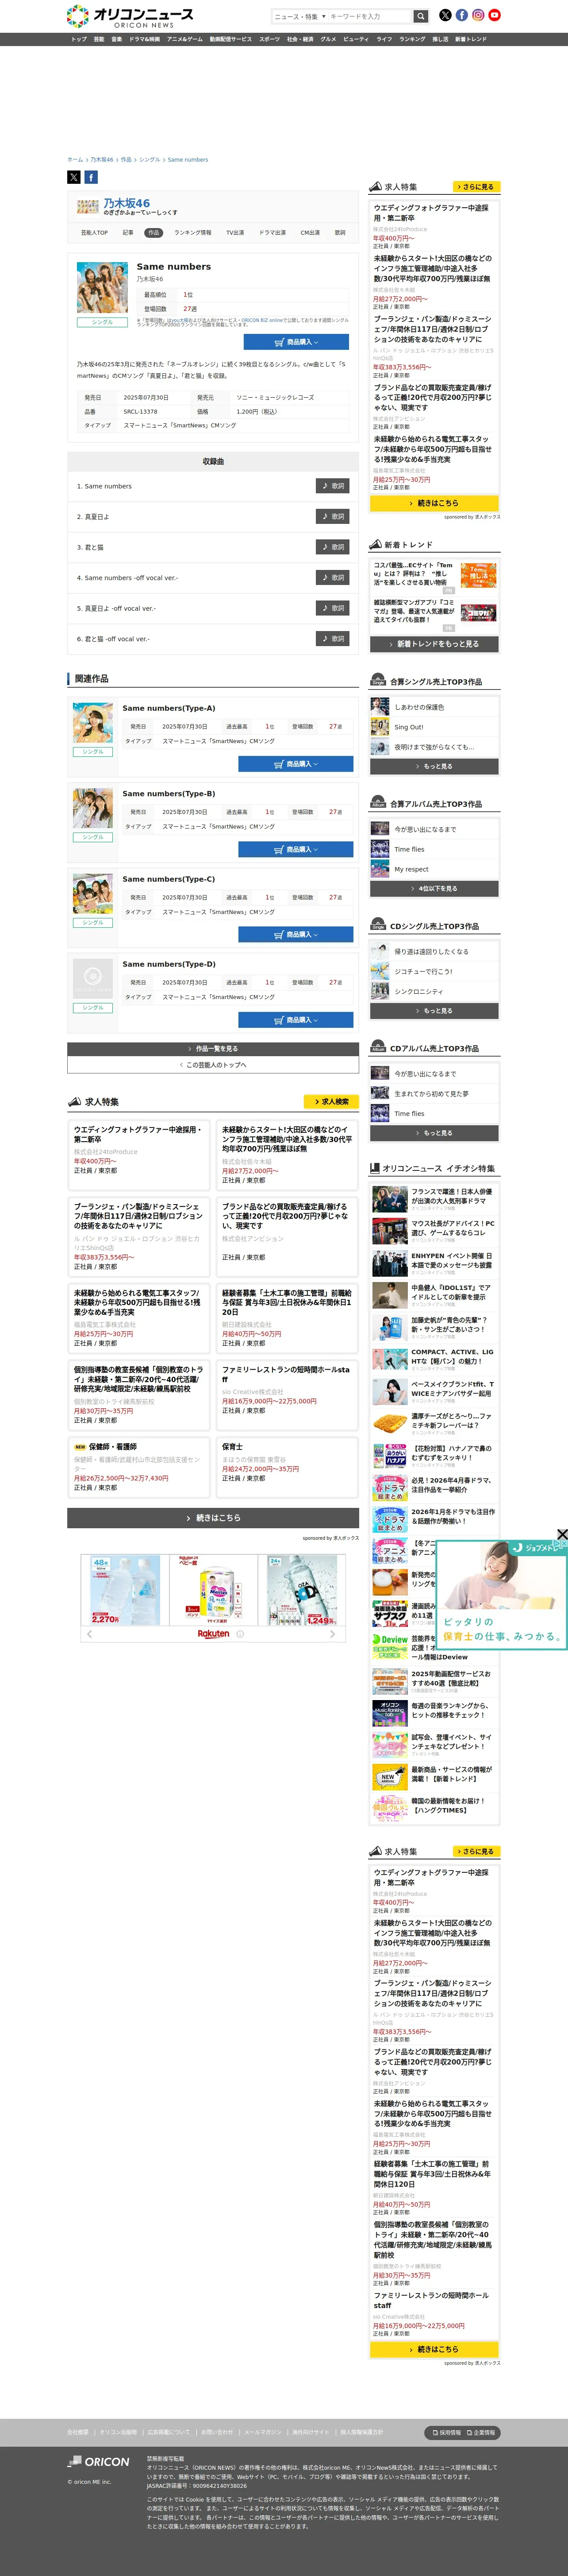
Task: Select the 芸能人TOP tab
Action: point(95,232)
